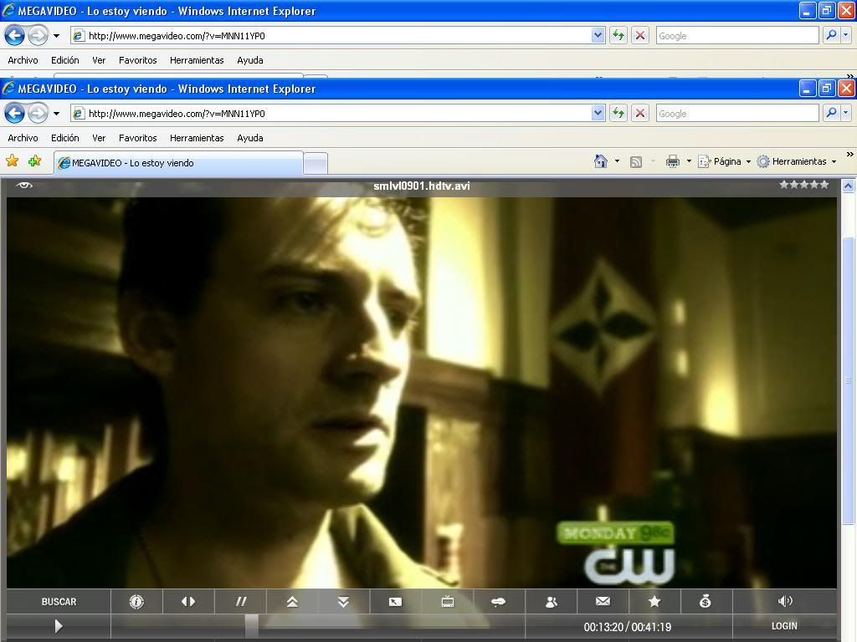
Task: Click the star favorite icon in player
Action: [654, 601]
